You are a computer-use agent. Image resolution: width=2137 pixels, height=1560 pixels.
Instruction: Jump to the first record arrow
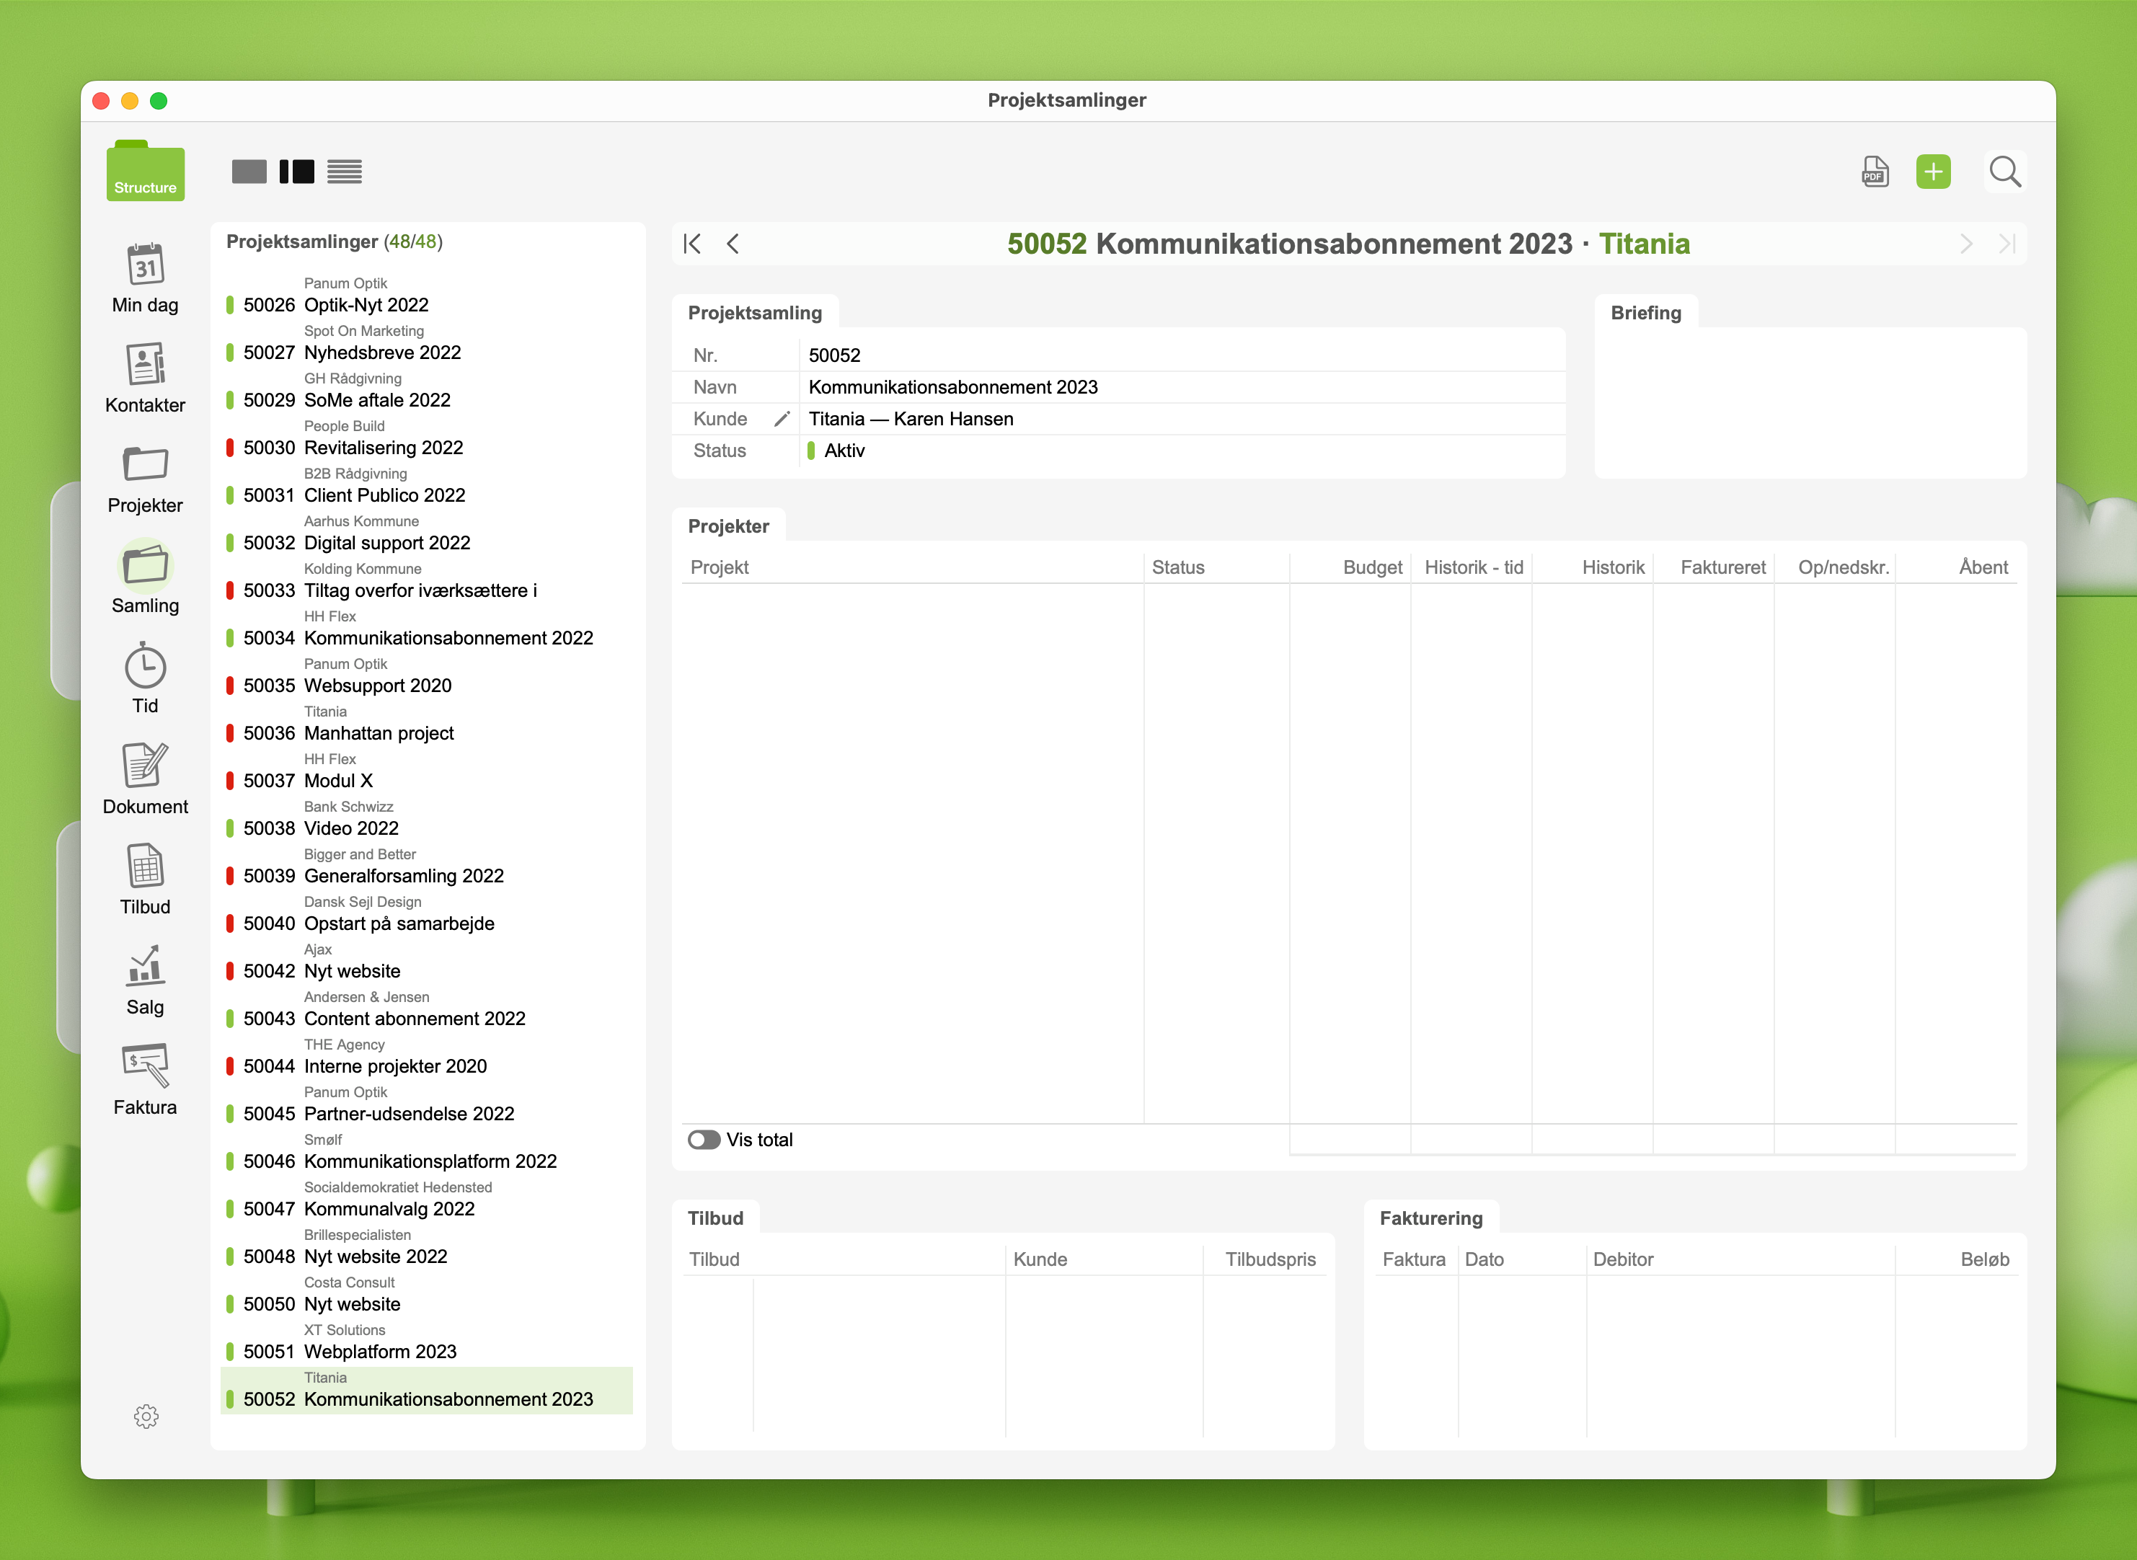(x=692, y=244)
